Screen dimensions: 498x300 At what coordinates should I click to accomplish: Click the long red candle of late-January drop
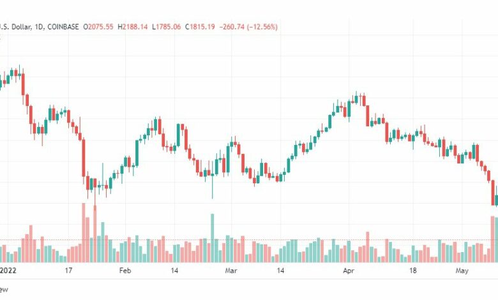pyautogui.click(x=84, y=158)
